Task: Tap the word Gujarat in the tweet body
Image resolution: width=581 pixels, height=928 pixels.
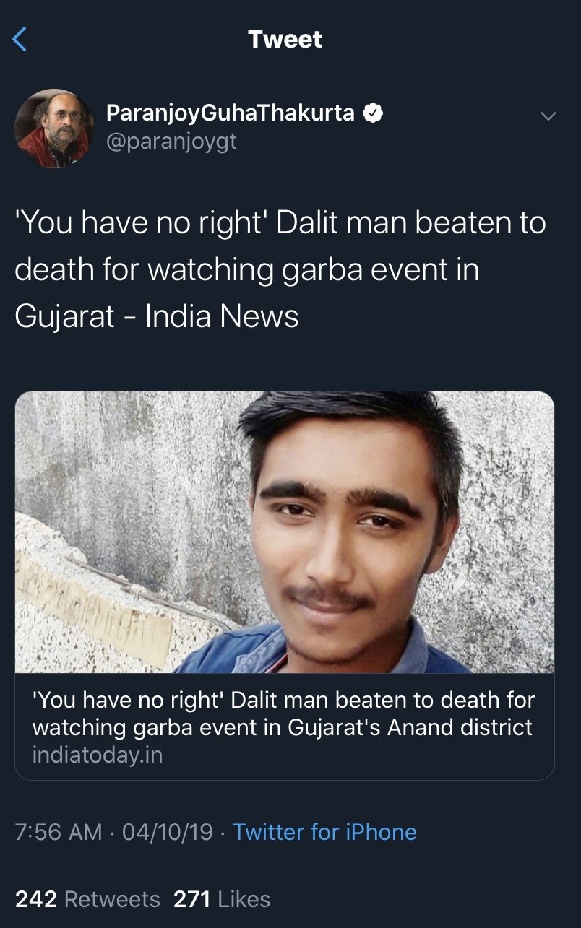Action: point(64,317)
